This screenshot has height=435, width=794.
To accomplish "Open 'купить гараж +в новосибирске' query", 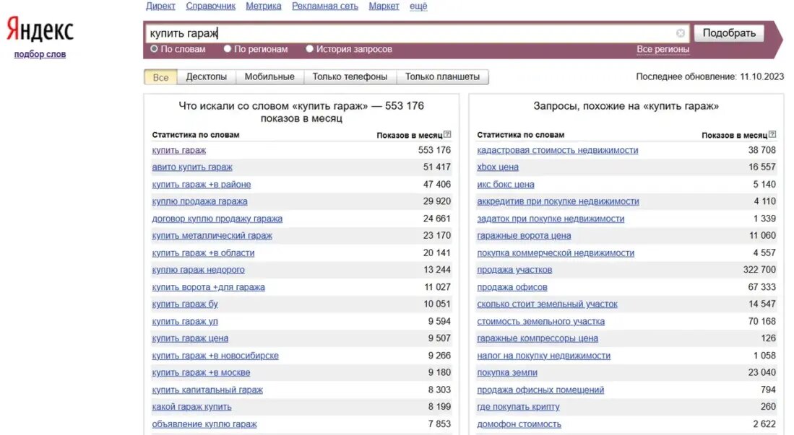I will tap(215, 356).
